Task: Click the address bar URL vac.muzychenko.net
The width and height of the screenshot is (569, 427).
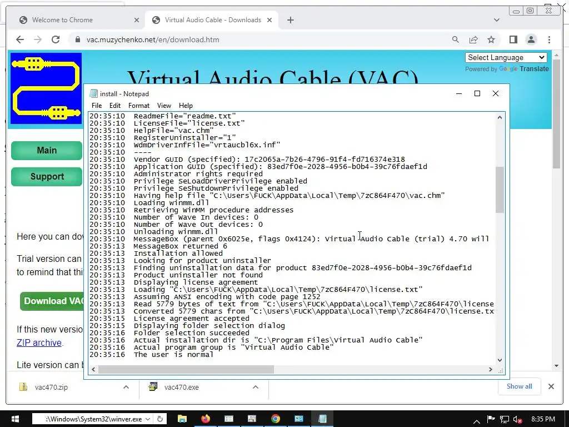Action: point(153,39)
